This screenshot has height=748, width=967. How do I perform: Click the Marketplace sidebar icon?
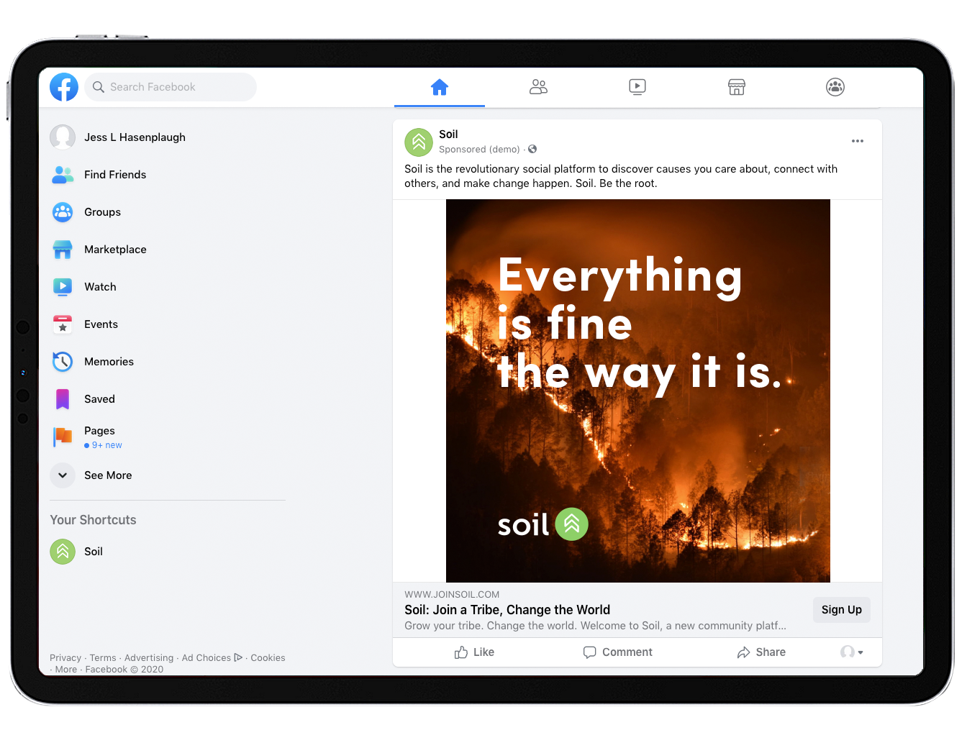tap(63, 250)
